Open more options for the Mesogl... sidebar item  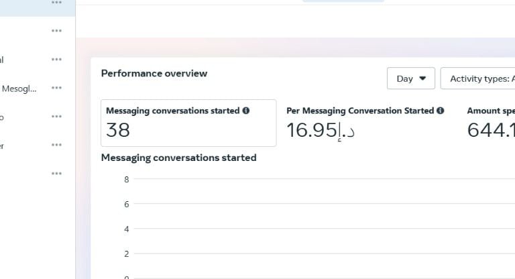pos(56,88)
